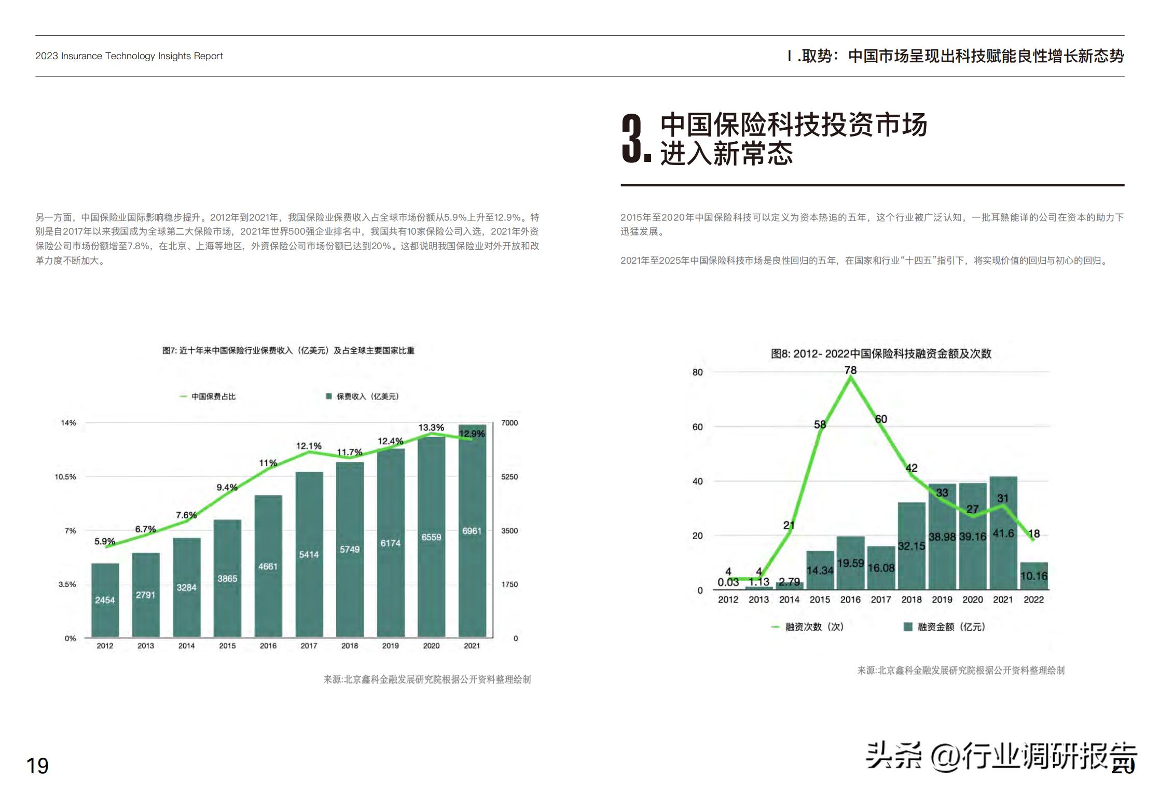Click the bar value '5414'
1160x793 pixels.
(x=309, y=555)
